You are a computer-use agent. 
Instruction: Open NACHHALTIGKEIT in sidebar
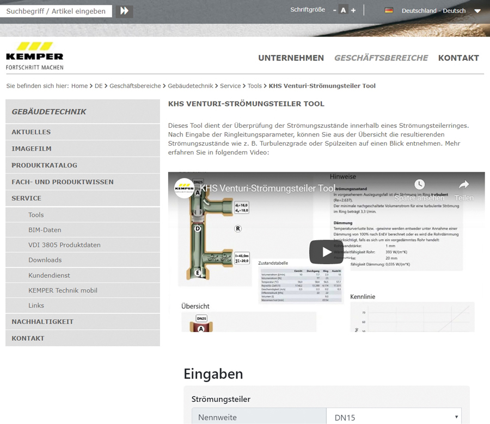(x=83, y=322)
